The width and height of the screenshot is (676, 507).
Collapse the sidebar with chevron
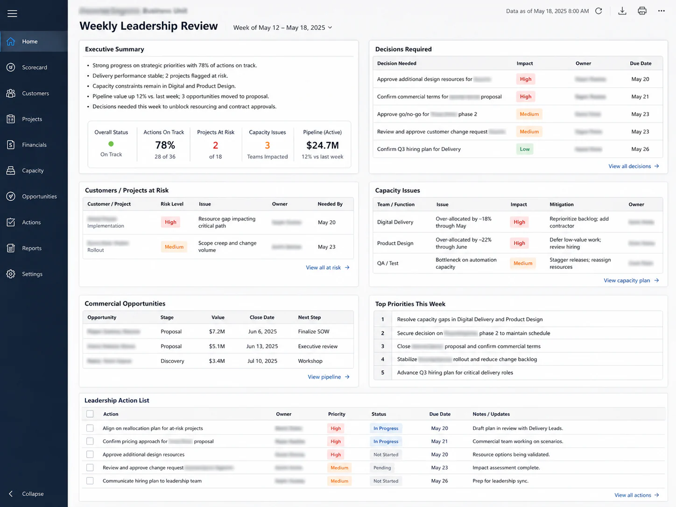(11, 493)
